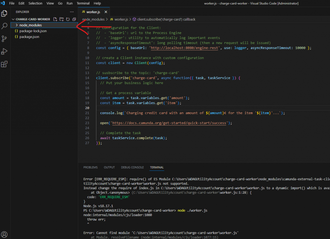Image resolution: width=330 pixels, height=239 pixels.
Task: Open the View menu
Action: click(x=50, y=3)
